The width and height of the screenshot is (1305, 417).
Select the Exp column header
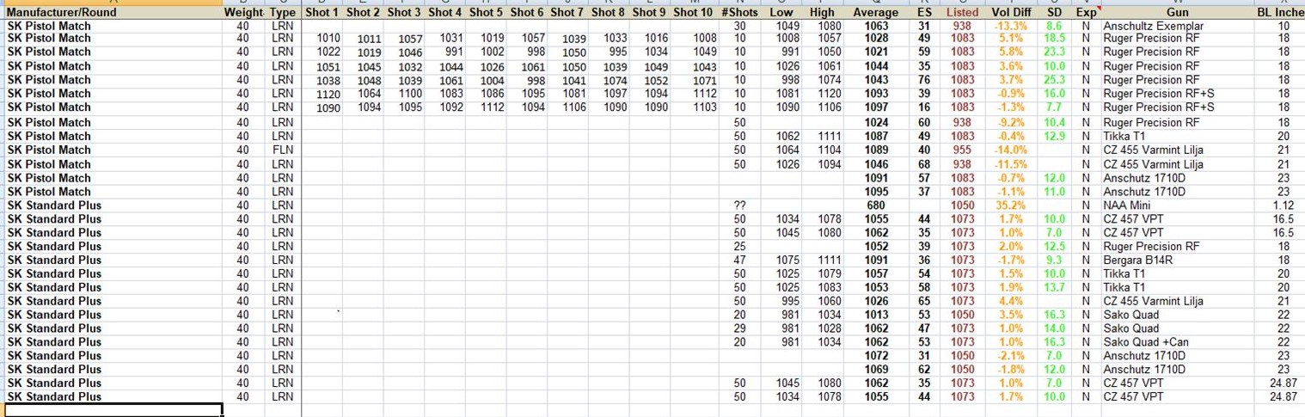pos(1087,13)
